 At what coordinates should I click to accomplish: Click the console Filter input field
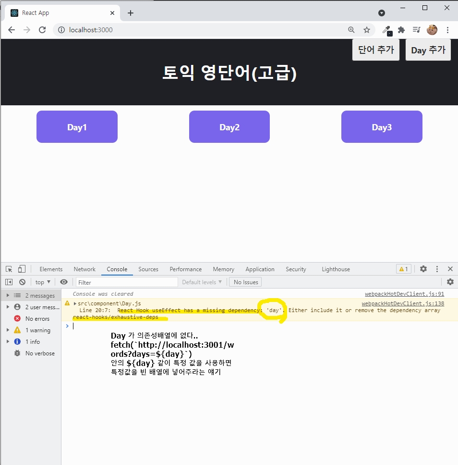click(127, 282)
